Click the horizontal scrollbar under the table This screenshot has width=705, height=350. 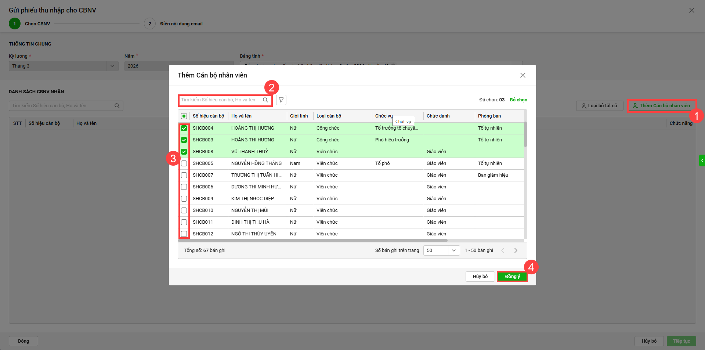point(313,241)
